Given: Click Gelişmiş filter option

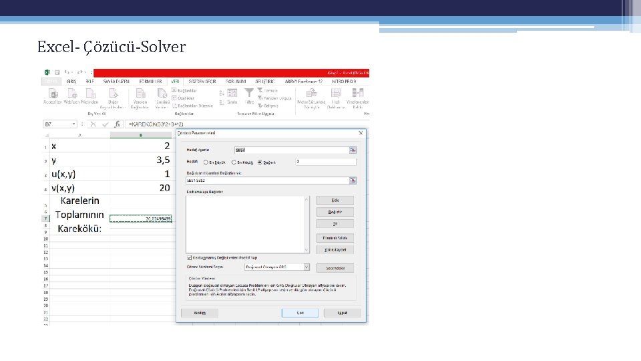Looking at the screenshot, I should pyautogui.click(x=268, y=106).
